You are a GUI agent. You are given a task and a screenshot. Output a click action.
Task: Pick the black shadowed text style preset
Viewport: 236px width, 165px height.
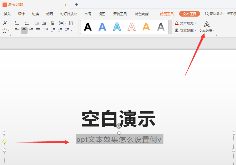[88, 27]
